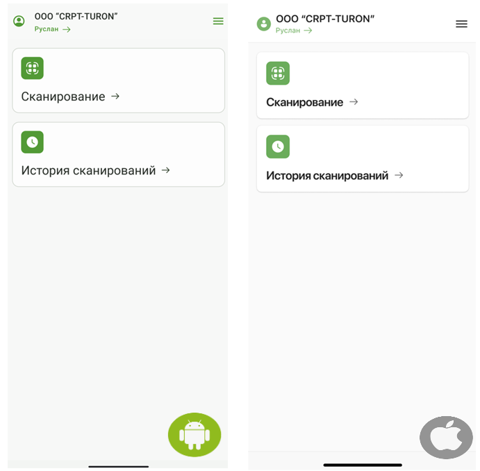
Task: Click the green Android robot badge
Action: tap(195, 435)
